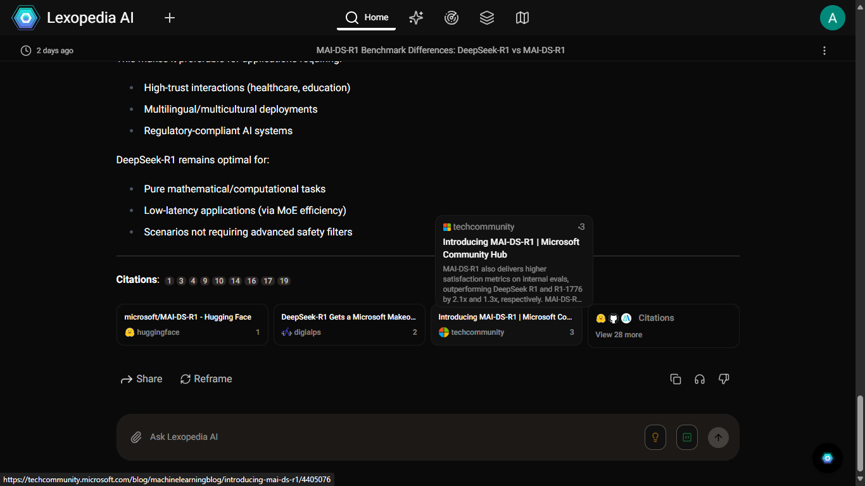Click the thumbs-down feedback icon
The width and height of the screenshot is (865, 486).
724,379
